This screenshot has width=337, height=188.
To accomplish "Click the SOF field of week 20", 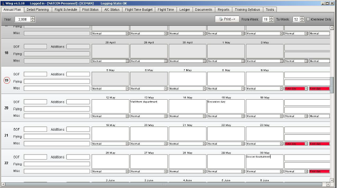I will point(35,102).
